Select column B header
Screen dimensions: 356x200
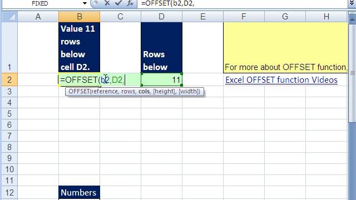[79, 17]
